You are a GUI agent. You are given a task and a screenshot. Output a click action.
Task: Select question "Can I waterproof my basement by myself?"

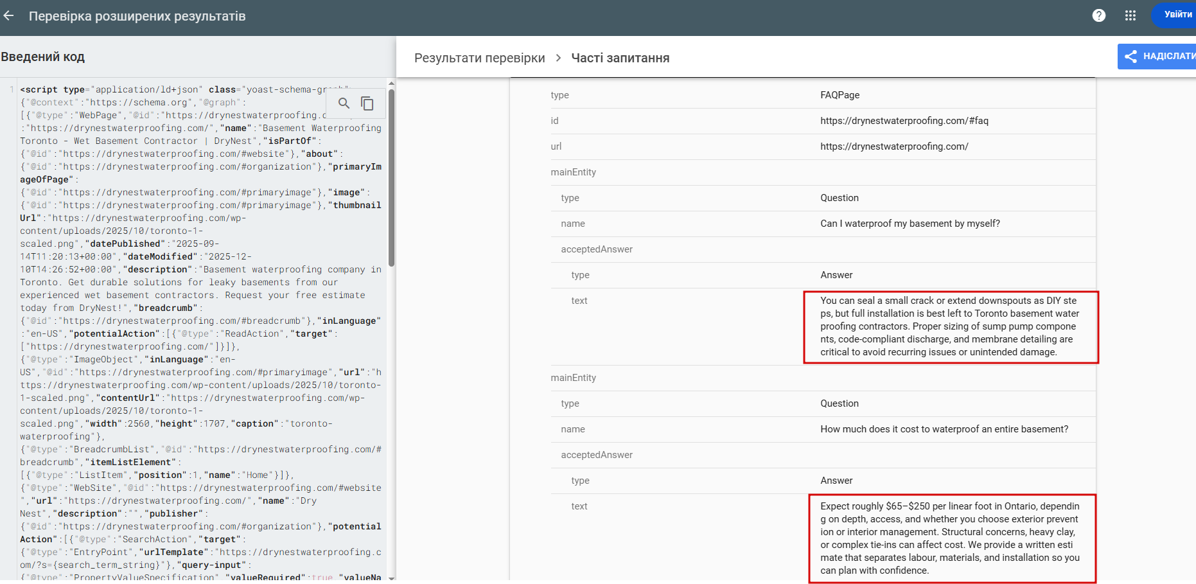910,224
